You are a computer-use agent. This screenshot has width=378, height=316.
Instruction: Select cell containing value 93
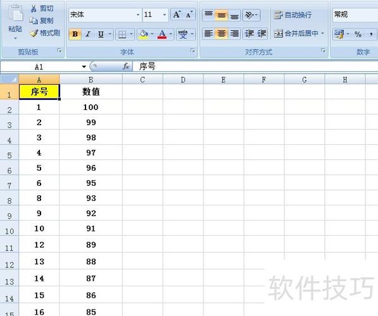(x=91, y=198)
